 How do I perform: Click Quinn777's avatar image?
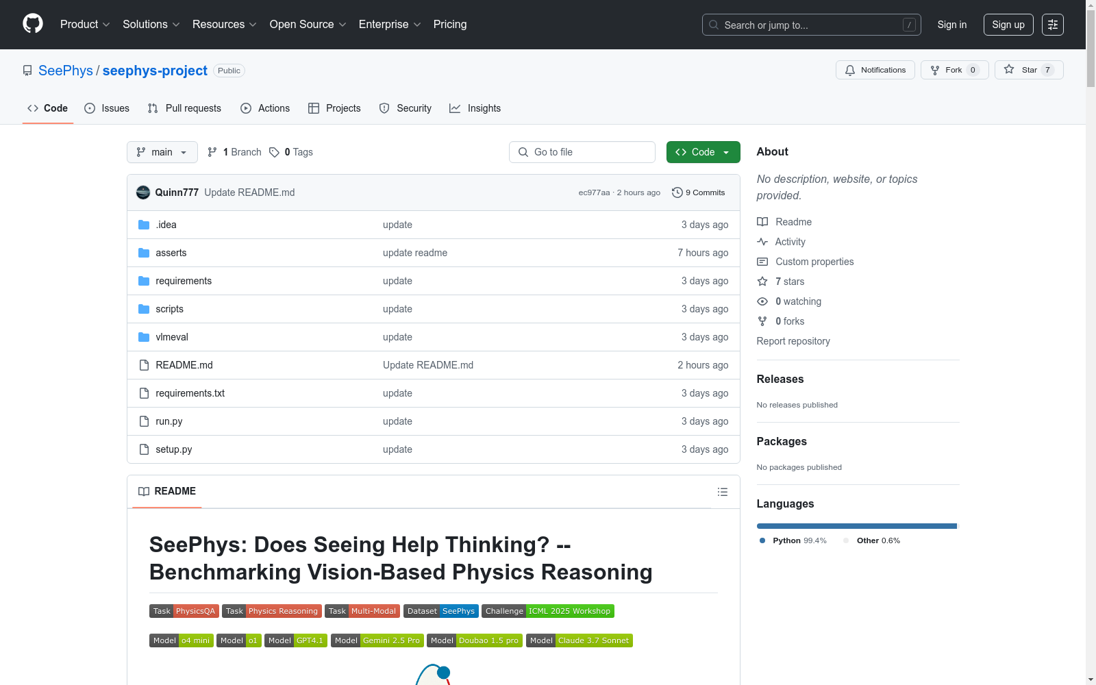pos(143,192)
